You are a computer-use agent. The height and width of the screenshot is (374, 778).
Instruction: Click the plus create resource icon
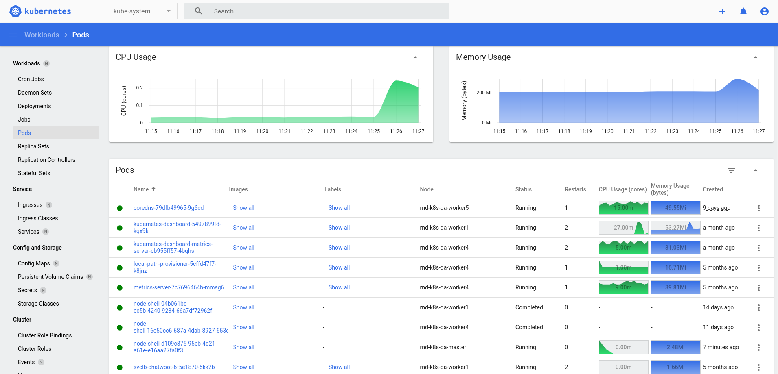722,11
